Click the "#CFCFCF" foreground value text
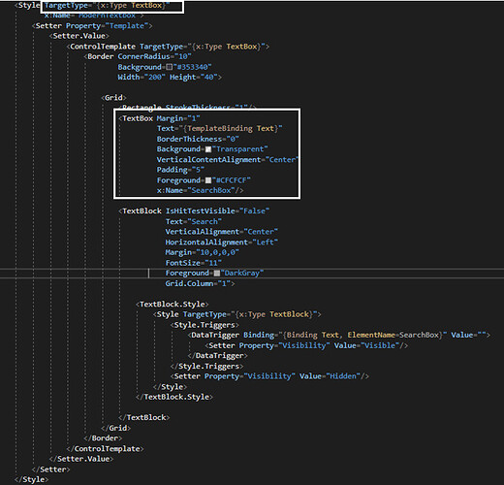The width and height of the screenshot is (504, 485). 232,180
